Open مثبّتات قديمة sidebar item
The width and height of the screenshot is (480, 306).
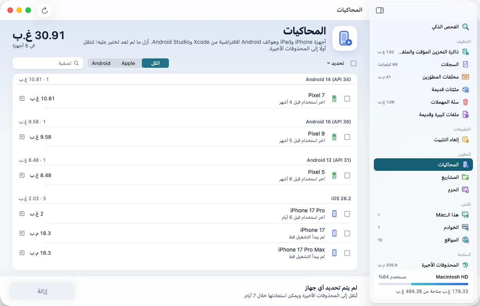point(423,89)
